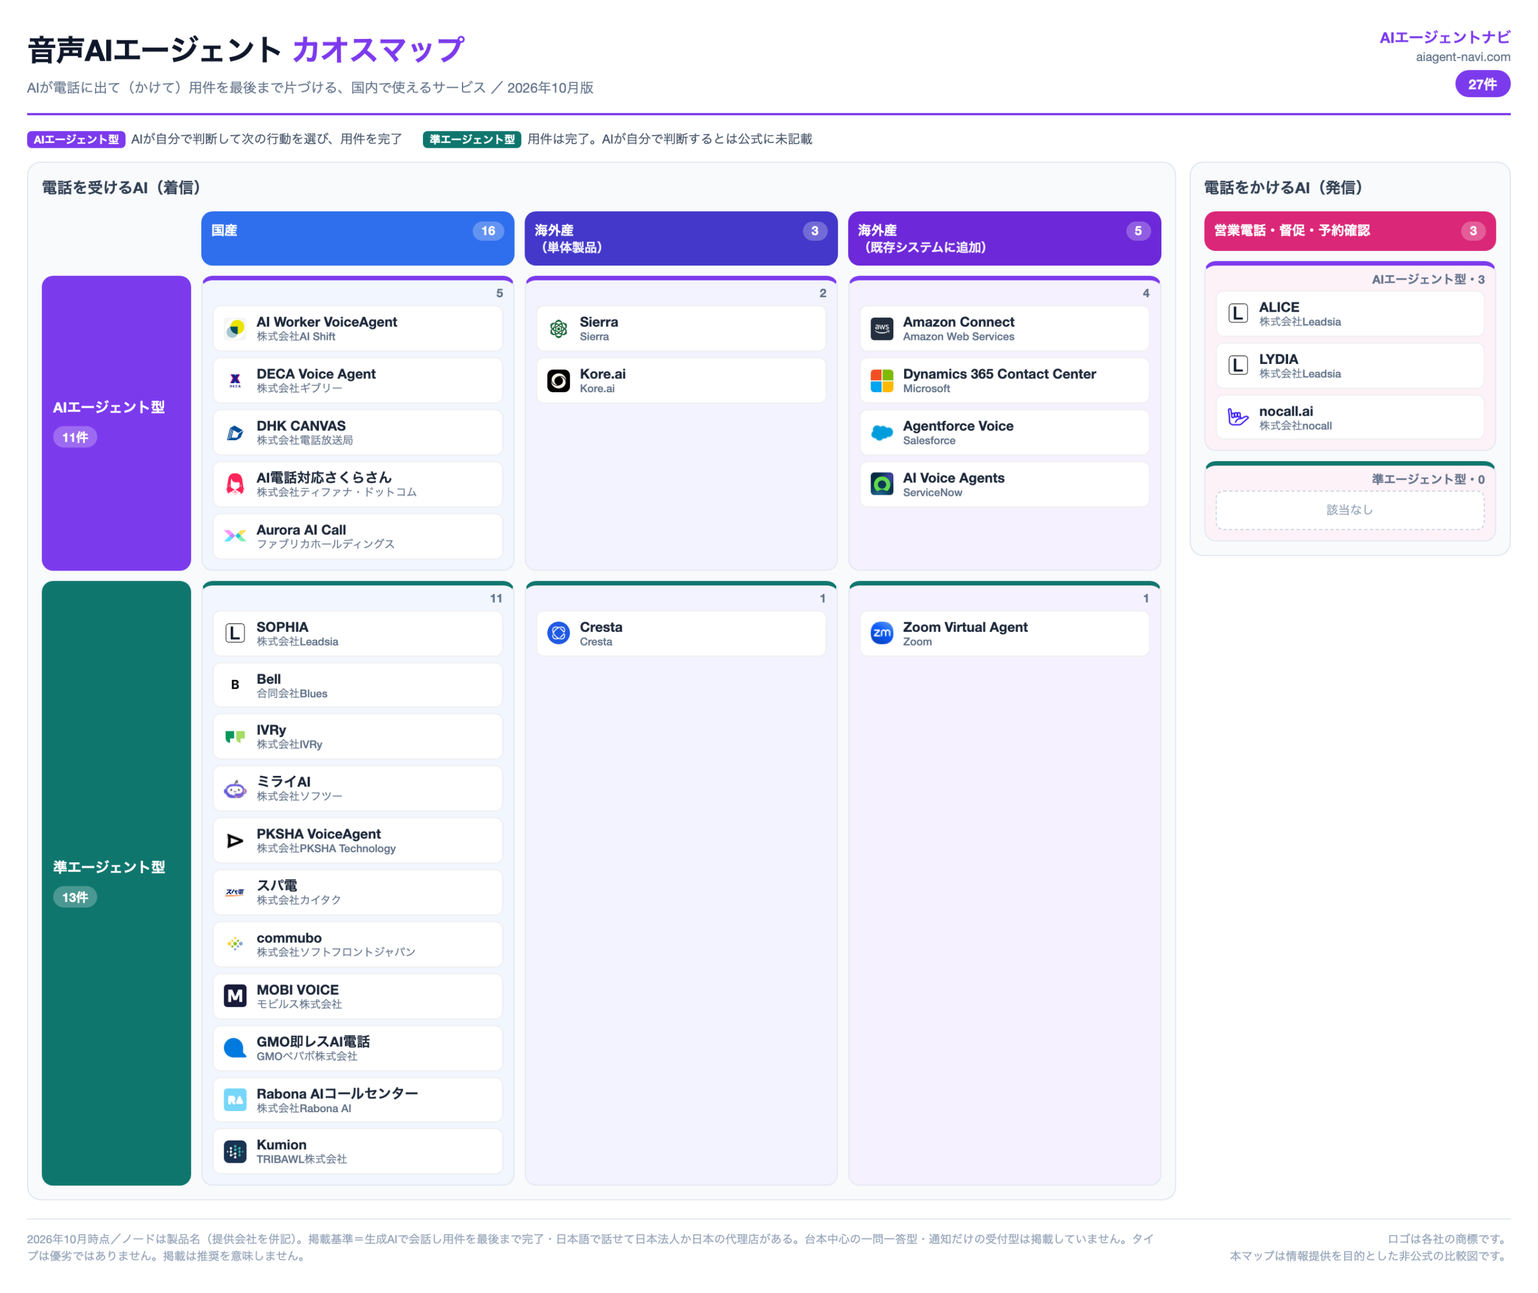Click the green 準エージェント型 row label block

pos(117,883)
